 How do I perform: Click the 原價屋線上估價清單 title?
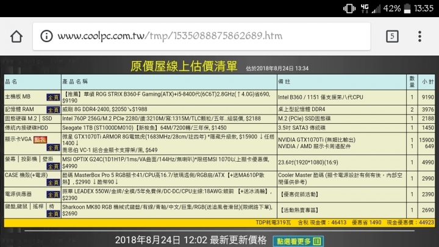pos(184,66)
